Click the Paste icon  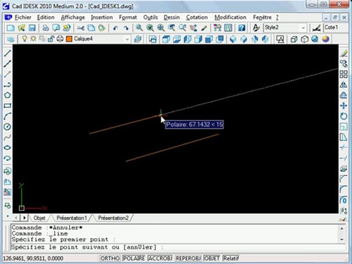(102, 28)
